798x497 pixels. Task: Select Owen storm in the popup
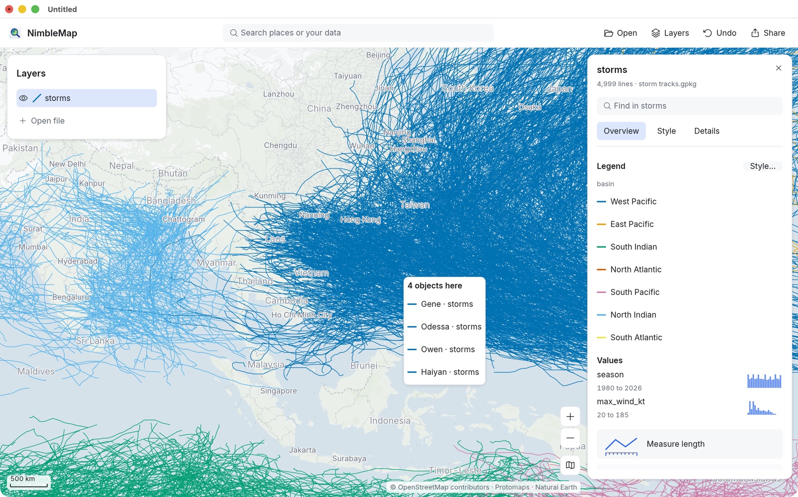click(x=444, y=350)
